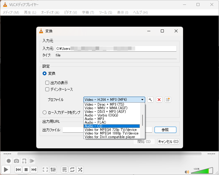Choose Audio - MP3 profile
The image size is (219, 175).
112,119
